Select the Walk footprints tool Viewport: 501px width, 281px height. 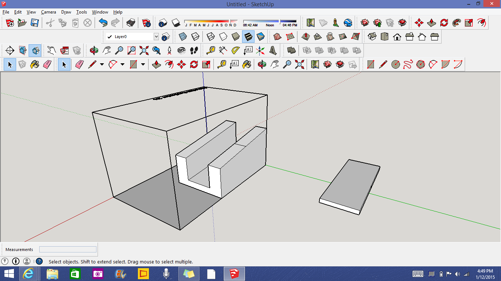(x=194, y=50)
